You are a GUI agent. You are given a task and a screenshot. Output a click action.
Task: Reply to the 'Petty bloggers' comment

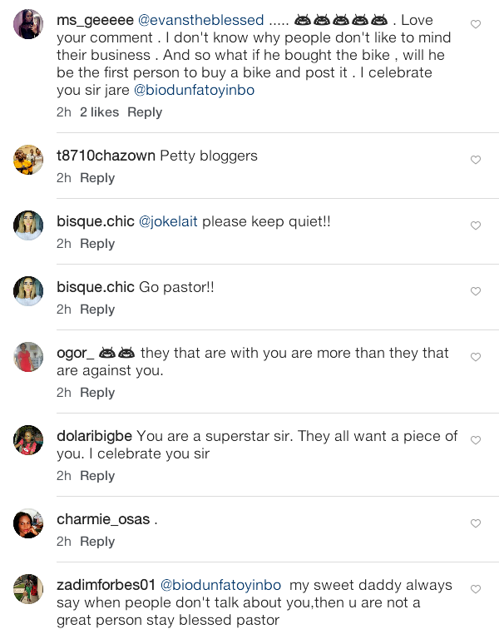(97, 178)
